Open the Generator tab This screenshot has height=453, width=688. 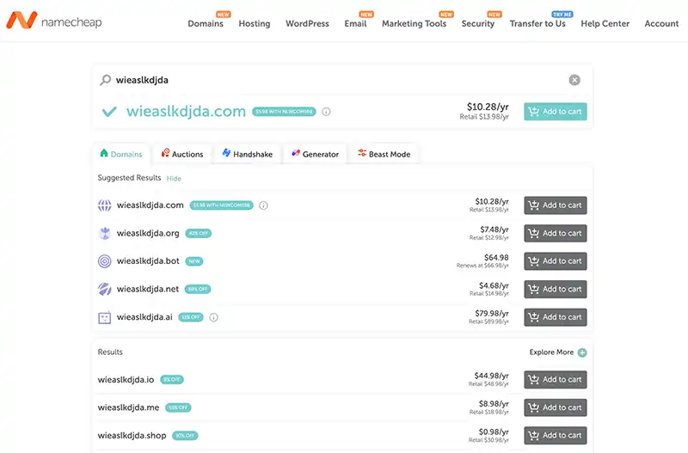[315, 154]
